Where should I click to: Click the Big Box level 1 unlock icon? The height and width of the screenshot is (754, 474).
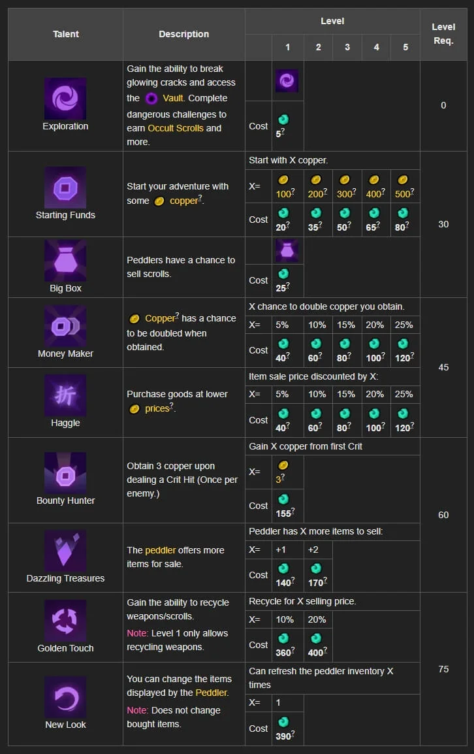[x=287, y=250]
